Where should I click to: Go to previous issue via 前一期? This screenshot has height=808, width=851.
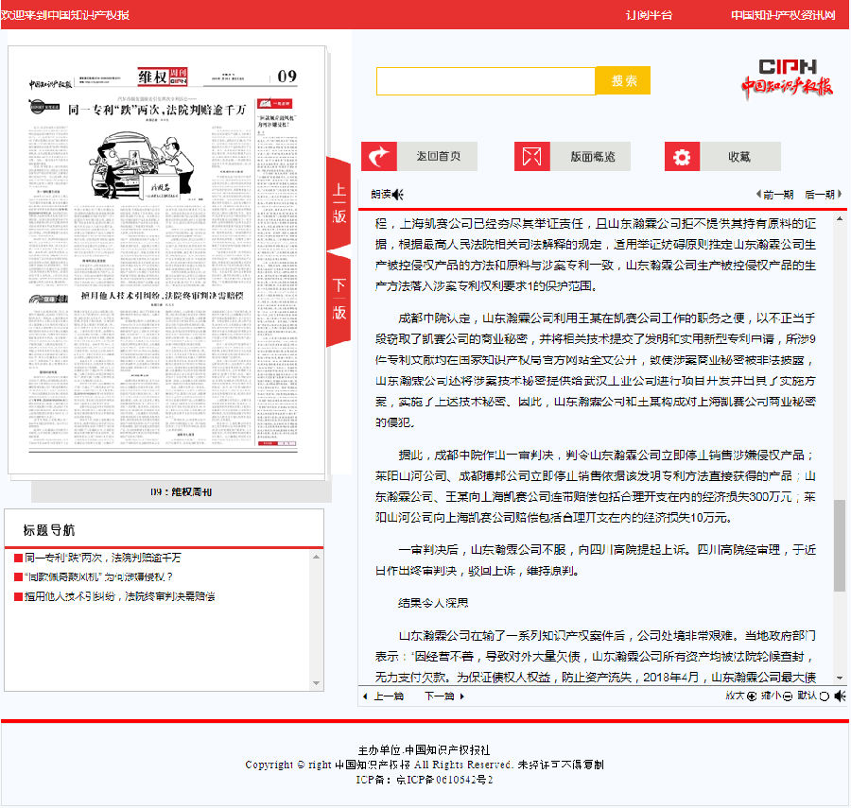tap(775, 195)
